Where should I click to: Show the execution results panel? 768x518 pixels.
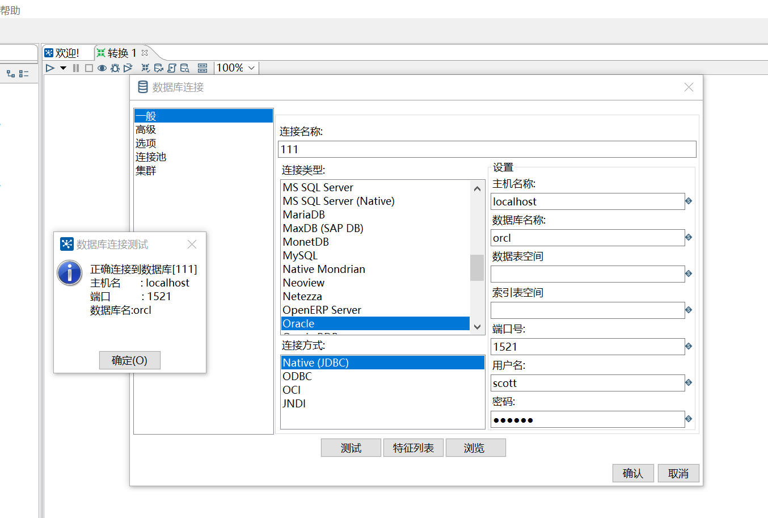pos(203,68)
